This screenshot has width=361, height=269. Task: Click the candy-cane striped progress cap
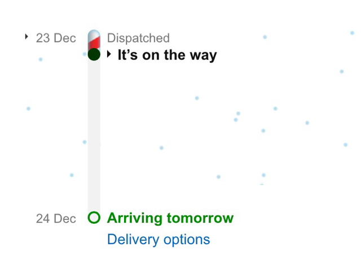tap(94, 39)
